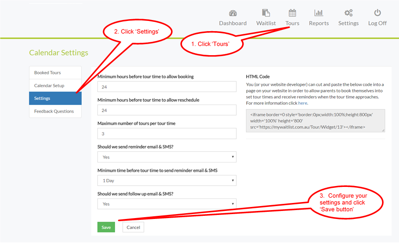
Task: Go to the Waitlist menu label
Action: pyautogui.click(x=266, y=23)
